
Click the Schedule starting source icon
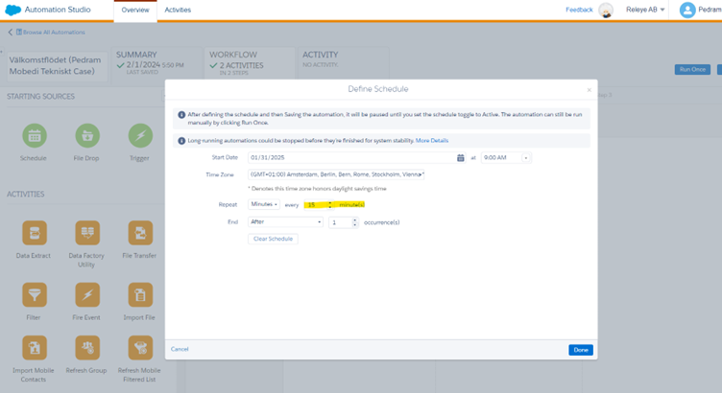click(x=34, y=135)
